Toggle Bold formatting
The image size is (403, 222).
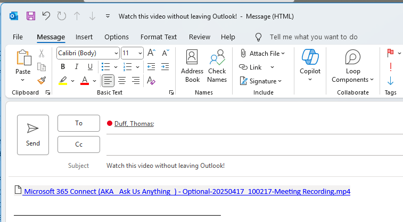pyautogui.click(x=63, y=67)
